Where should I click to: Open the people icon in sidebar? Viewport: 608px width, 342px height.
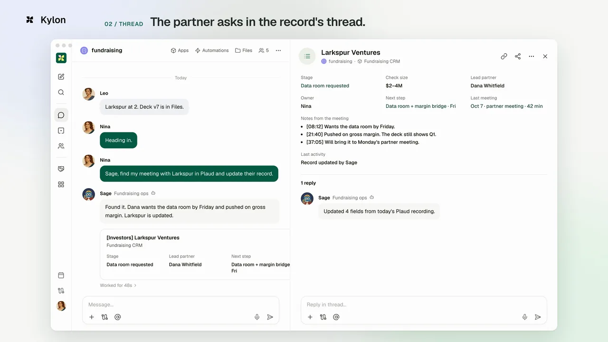(x=61, y=146)
